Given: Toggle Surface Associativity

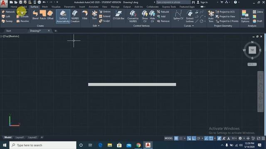Looking at the screenshot, I should click(x=63, y=17).
